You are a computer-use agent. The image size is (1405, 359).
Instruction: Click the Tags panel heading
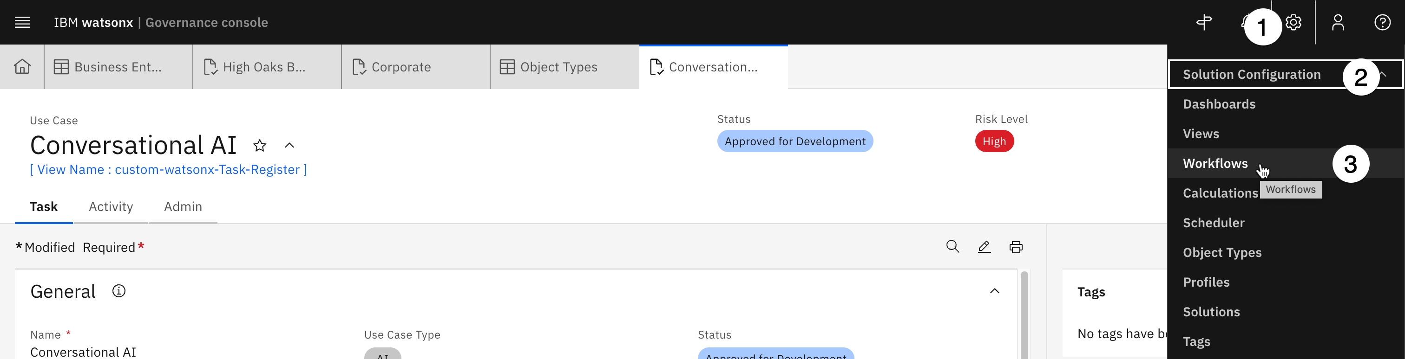tap(1091, 291)
